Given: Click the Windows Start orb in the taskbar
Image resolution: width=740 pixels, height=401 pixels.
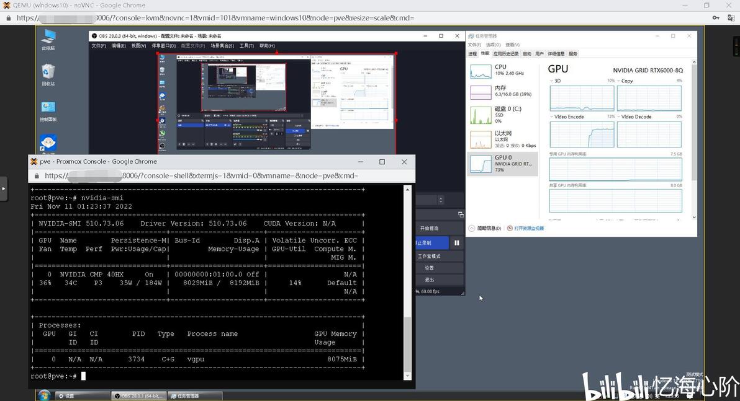Looking at the screenshot, I should click(44, 395).
